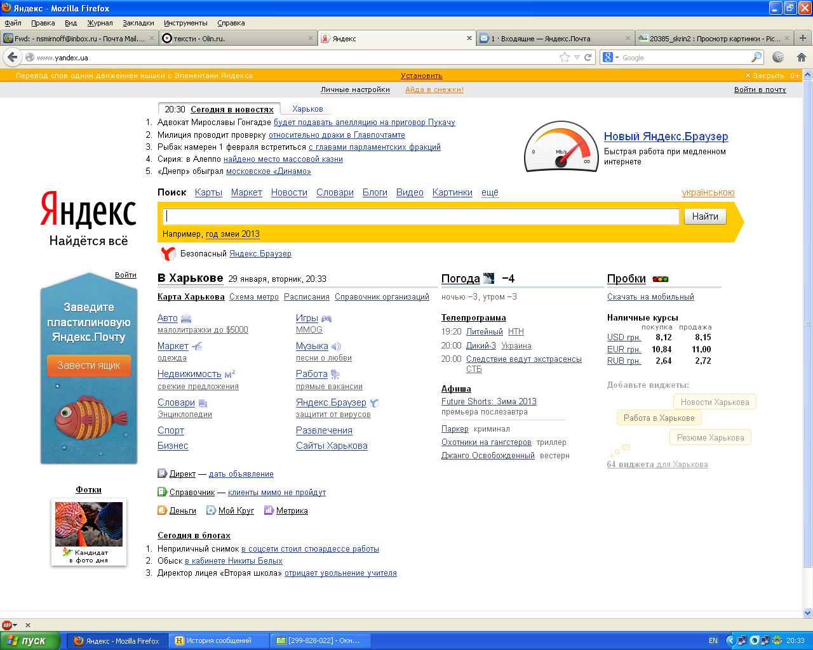Expand the 'ещё' services list
This screenshot has height=650, width=813.
pyautogui.click(x=490, y=192)
